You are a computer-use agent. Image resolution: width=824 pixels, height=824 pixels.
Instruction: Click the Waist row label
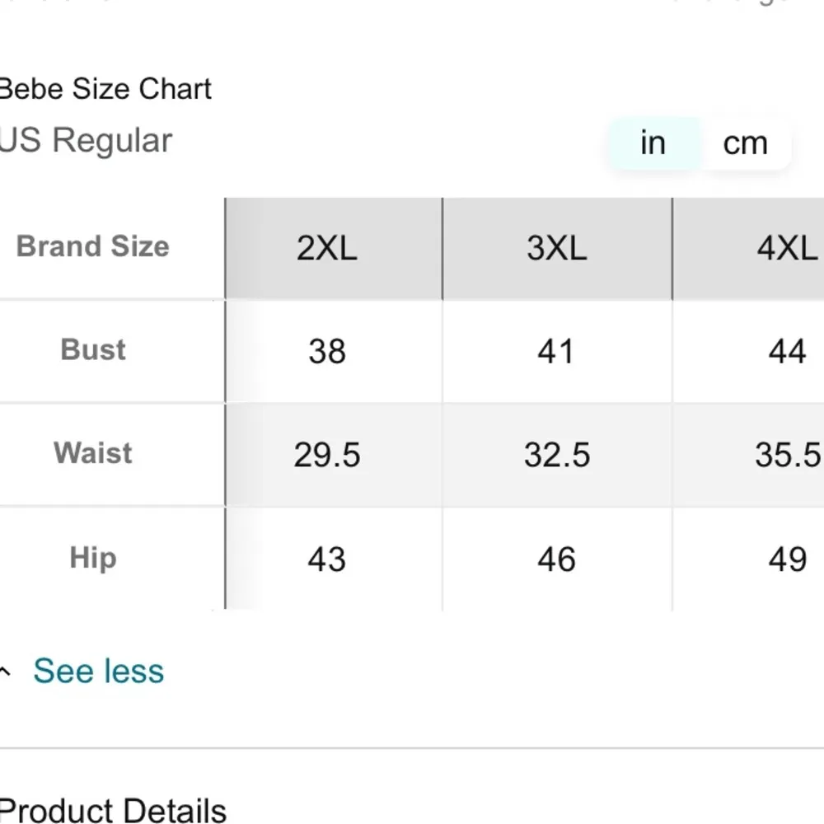93,453
